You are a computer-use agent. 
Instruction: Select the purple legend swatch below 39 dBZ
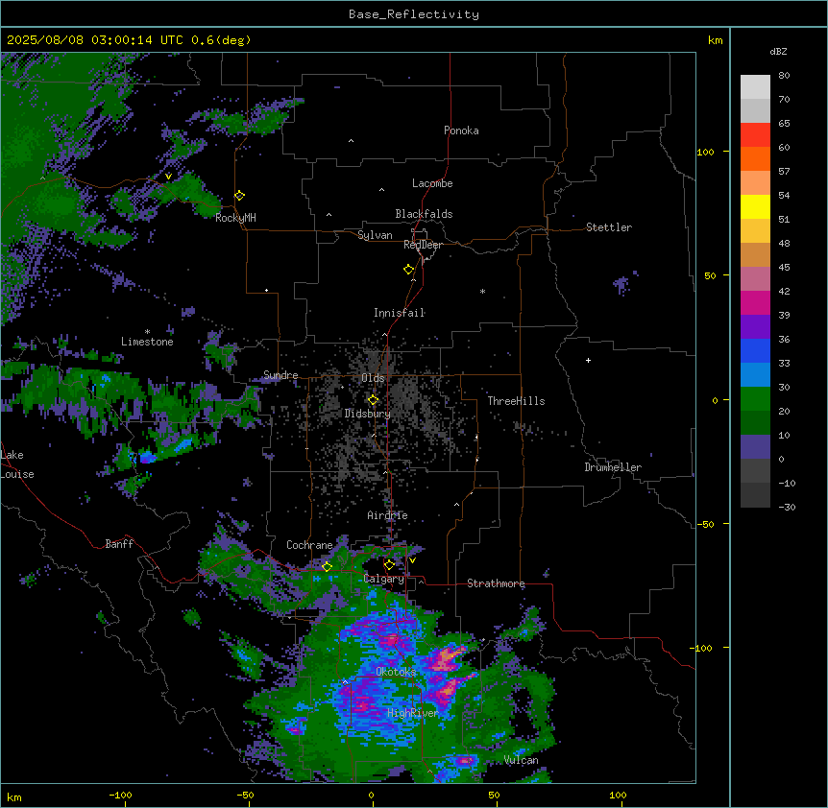pyautogui.click(x=755, y=326)
